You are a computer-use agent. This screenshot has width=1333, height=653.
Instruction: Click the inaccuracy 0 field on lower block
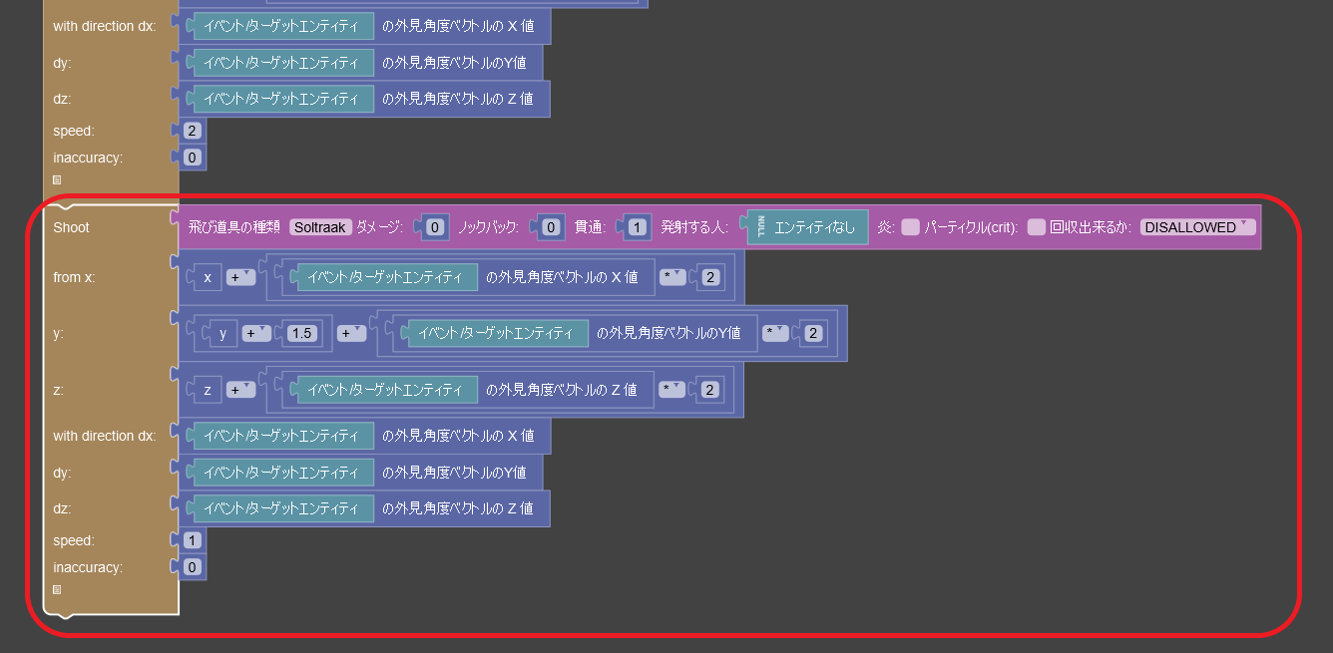tap(191, 566)
